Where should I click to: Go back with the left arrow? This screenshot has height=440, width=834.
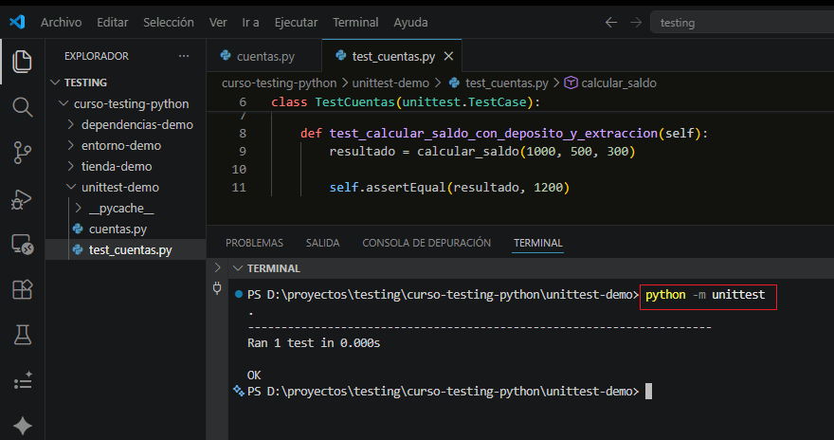pos(611,23)
